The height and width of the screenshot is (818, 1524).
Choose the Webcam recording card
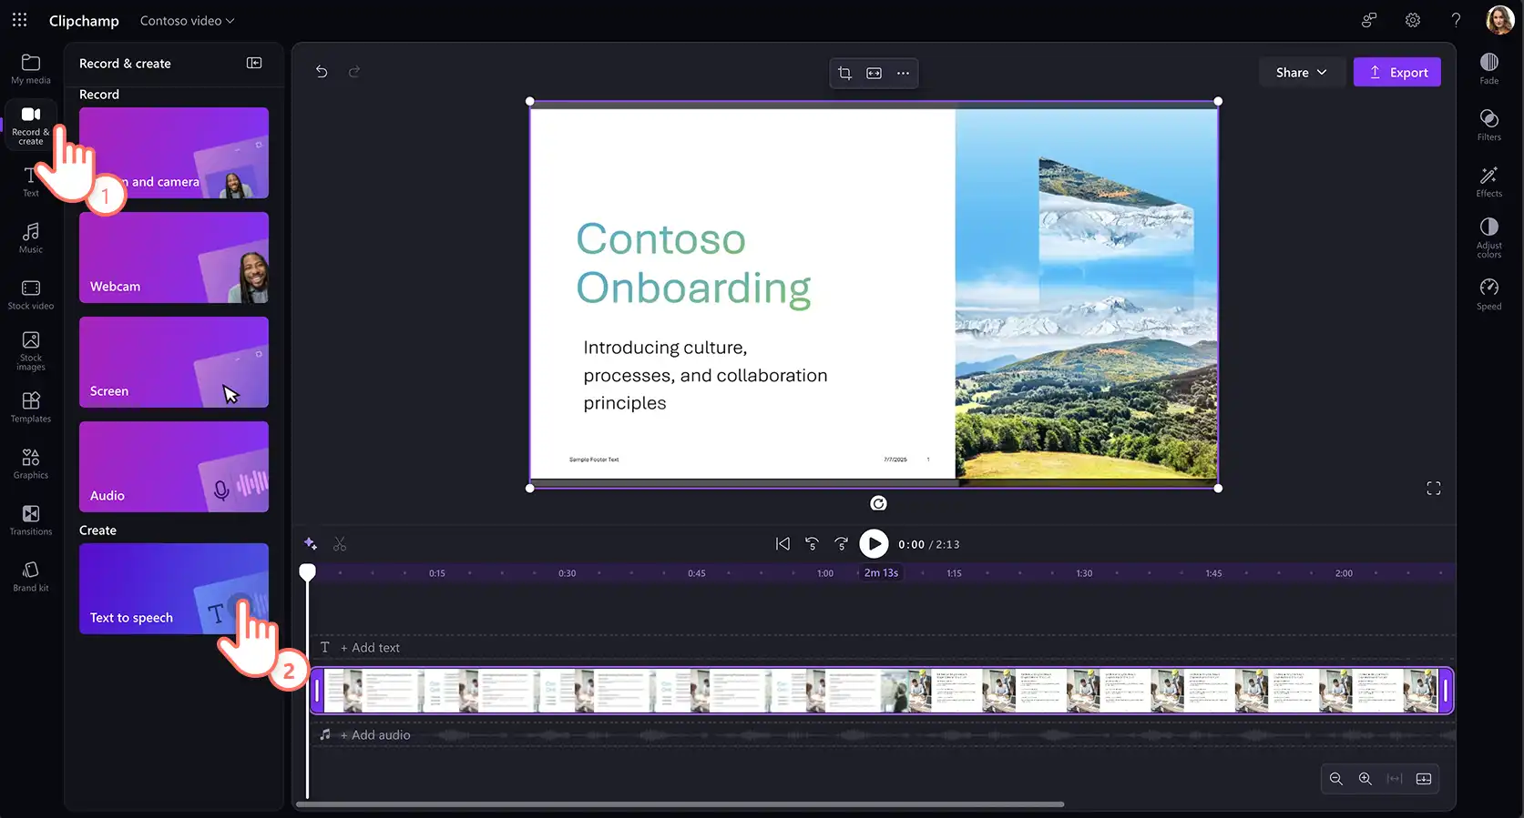(x=174, y=258)
